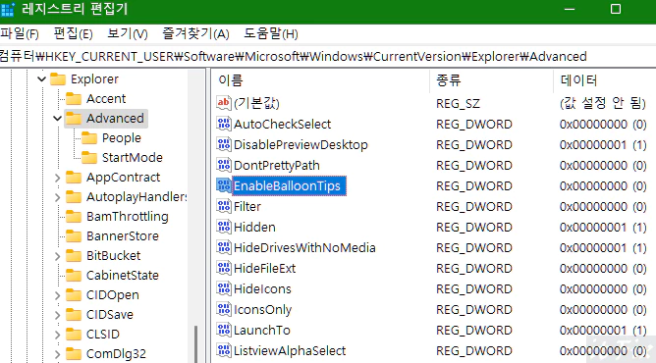656x363 pixels.
Task: Select the LaunchTo value name
Action: (262, 330)
